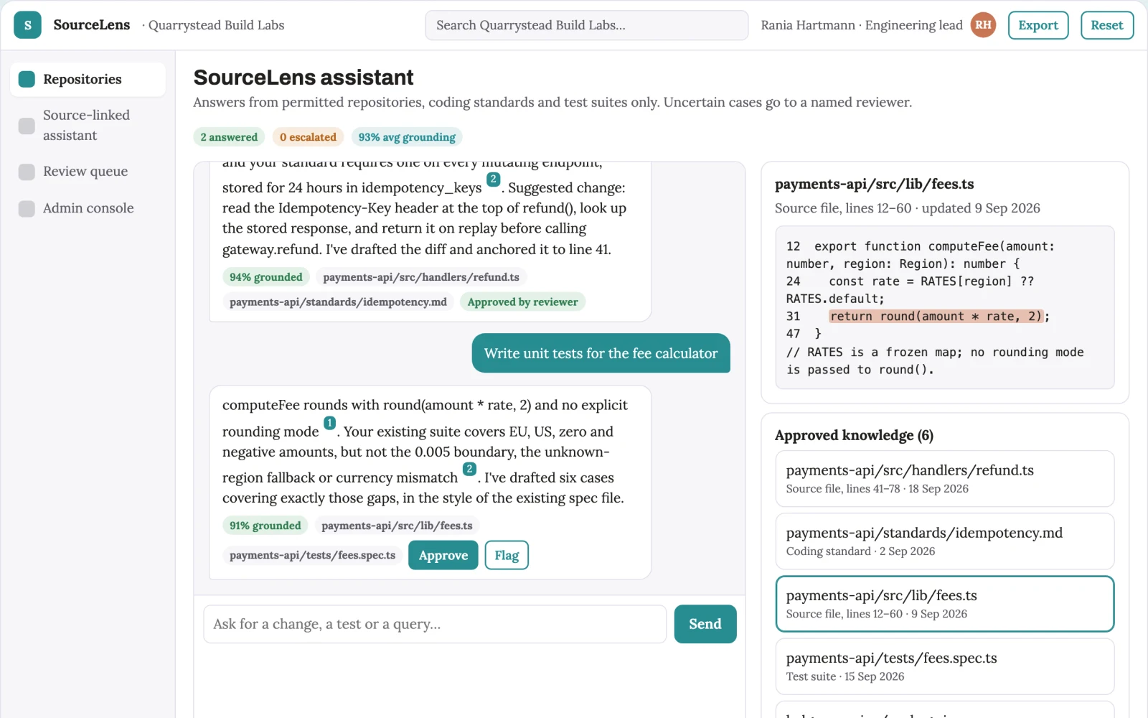Send the chat message

point(705,624)
